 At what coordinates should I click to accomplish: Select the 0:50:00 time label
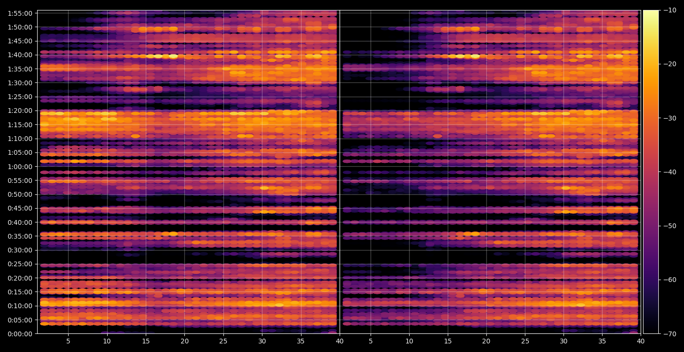coord(20,194)
